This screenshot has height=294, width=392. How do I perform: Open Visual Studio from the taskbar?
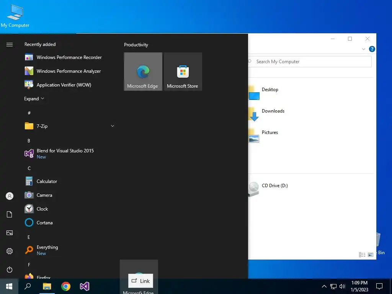pyautogui.click(x=85, y=286)
